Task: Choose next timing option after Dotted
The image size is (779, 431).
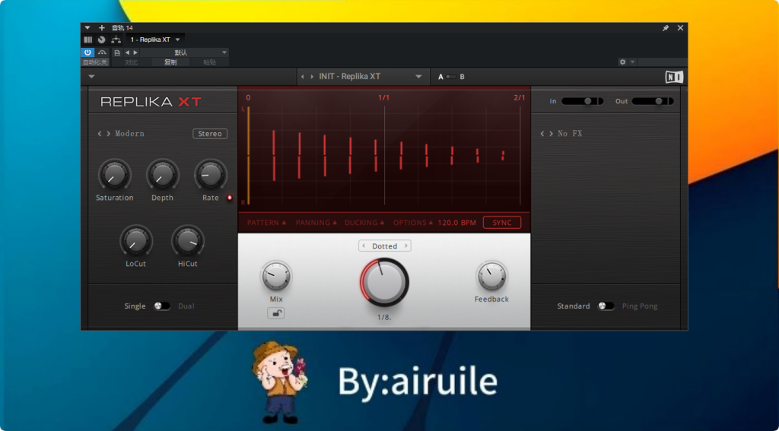Action: (x=406, y=246)
